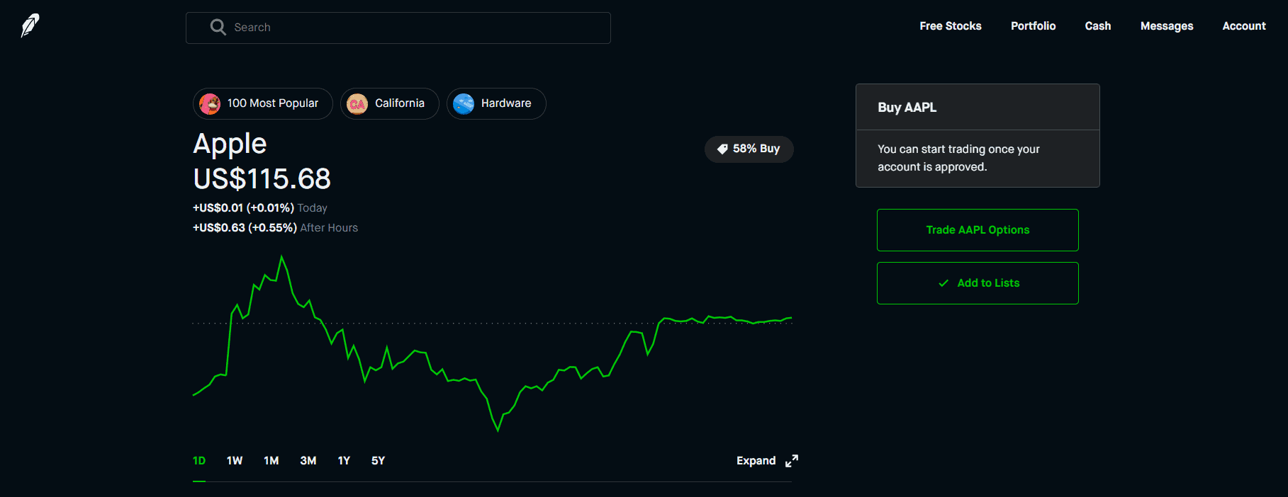Click the account approval message text
This screenshot has width=1288, height=497.
pyautogui.click(x=958, y=158)
